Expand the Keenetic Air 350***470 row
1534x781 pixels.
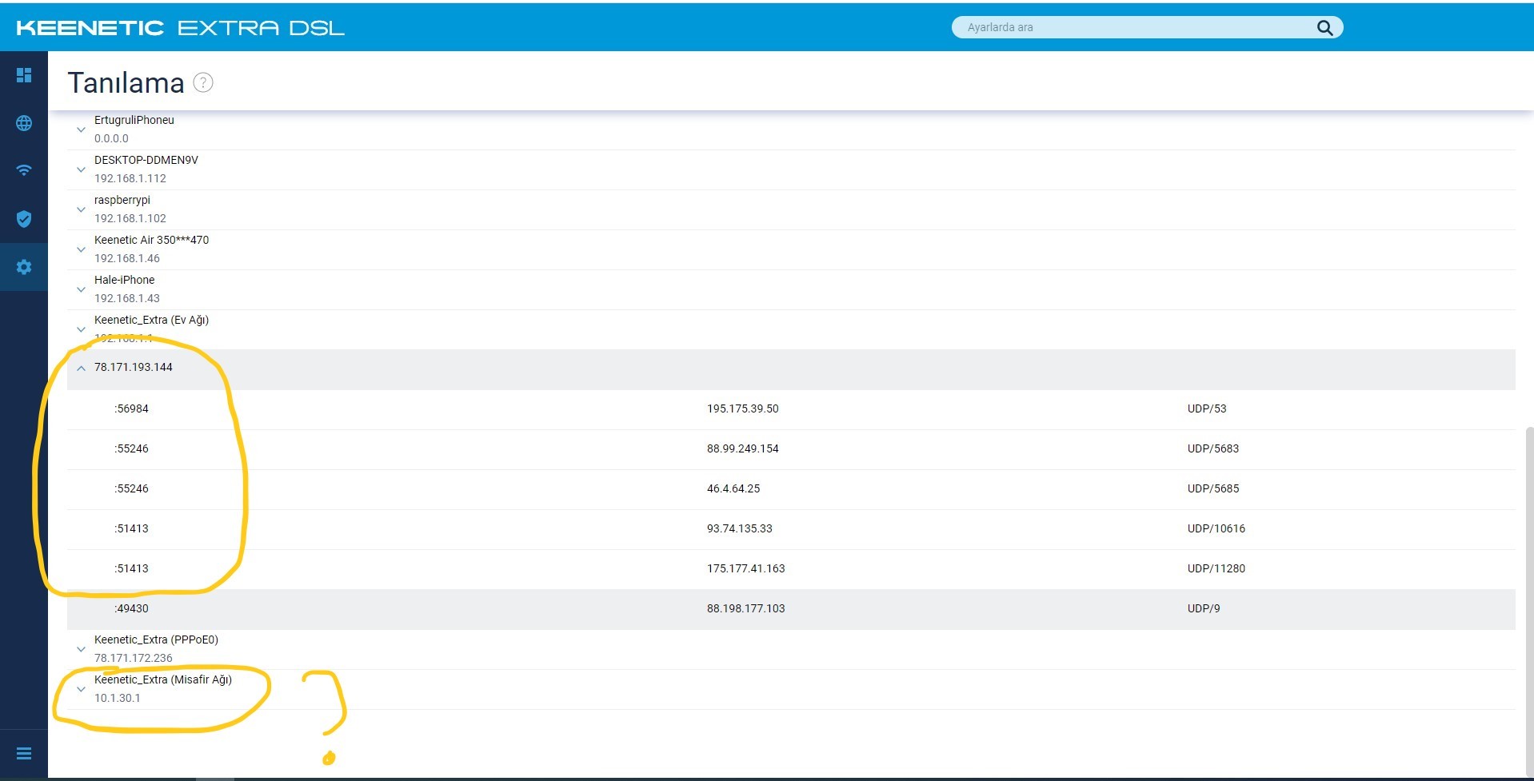coord(81,249)
